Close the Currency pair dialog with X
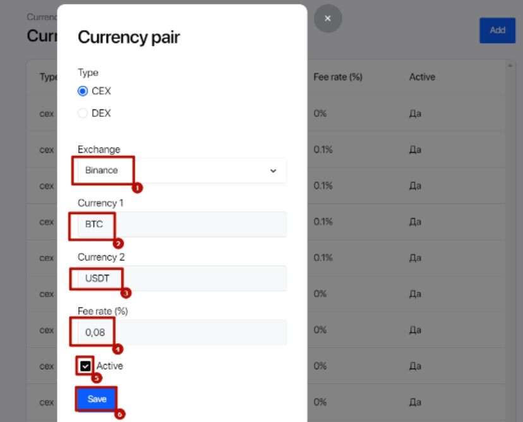The width and height of the screenshot is (523, 422). [328, 19]
